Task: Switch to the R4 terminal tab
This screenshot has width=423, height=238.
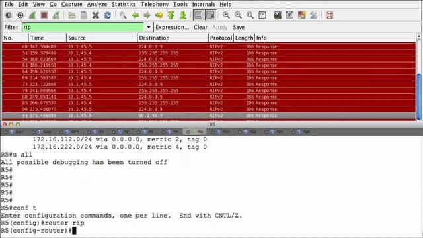Action: pos(171,132)
